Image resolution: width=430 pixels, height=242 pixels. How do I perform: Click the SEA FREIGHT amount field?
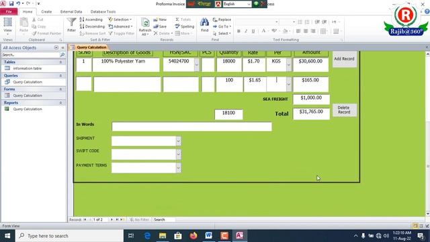pyautogui.click(x=311, y=99)
